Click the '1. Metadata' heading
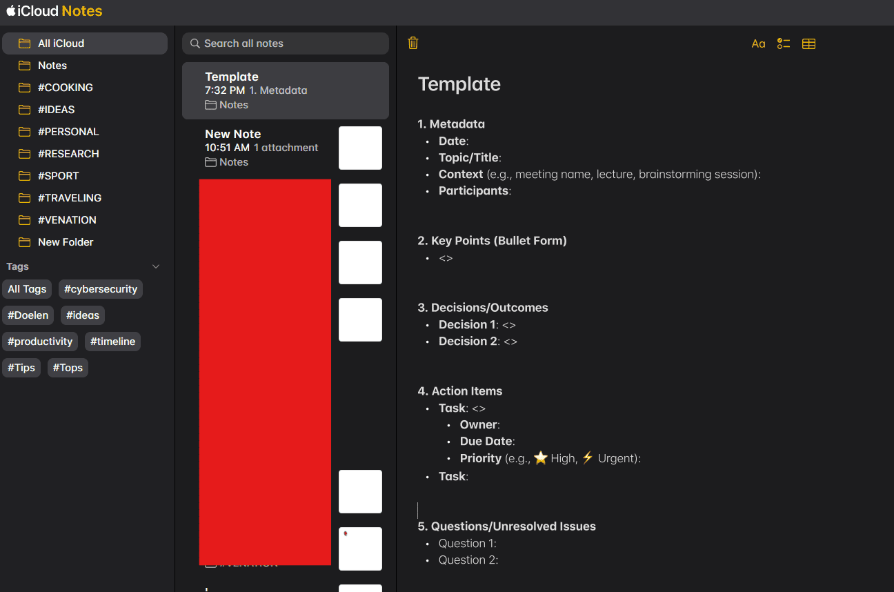 [x=451, y=124]
